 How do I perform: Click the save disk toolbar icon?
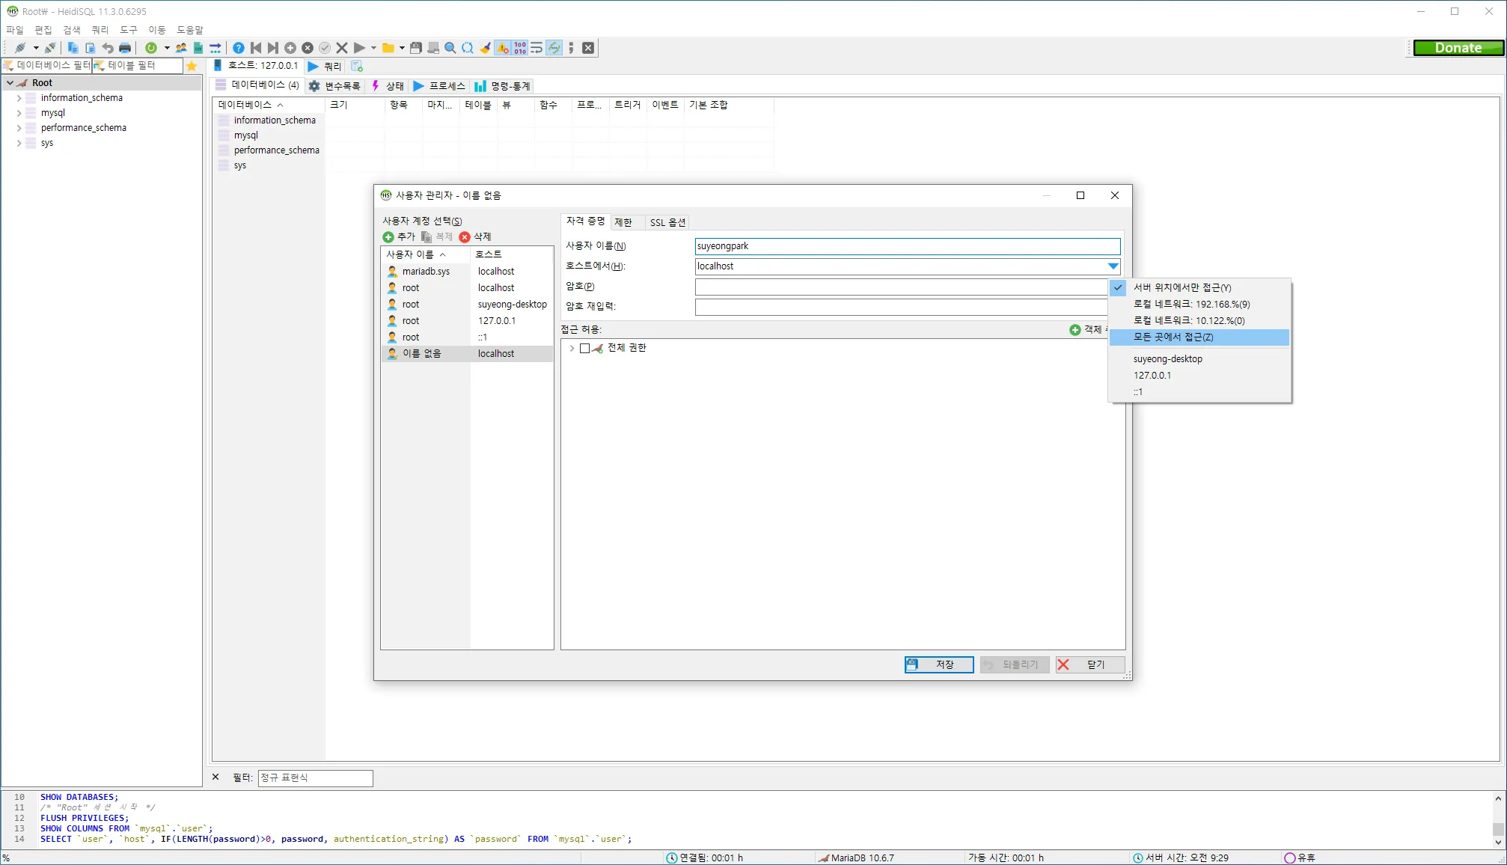416,48
